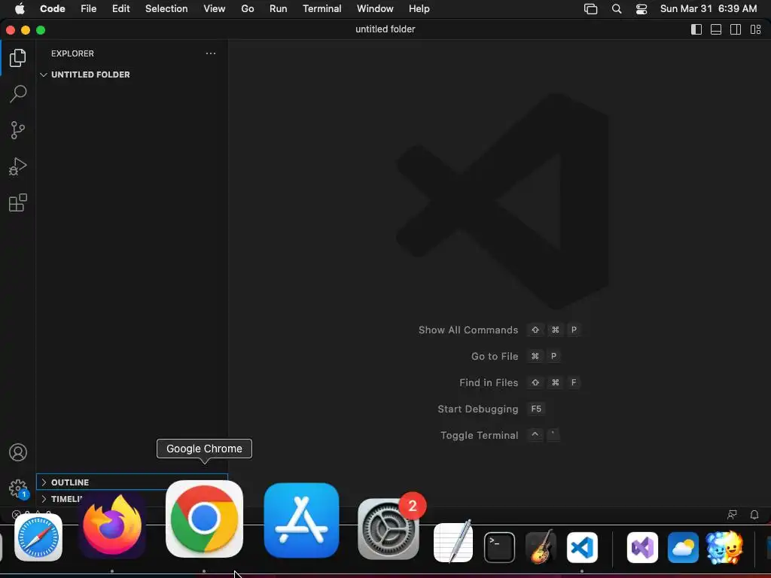Toggle secondary side bar layout button
Viewport: 771px width, 578px height.
click(736, 29)
